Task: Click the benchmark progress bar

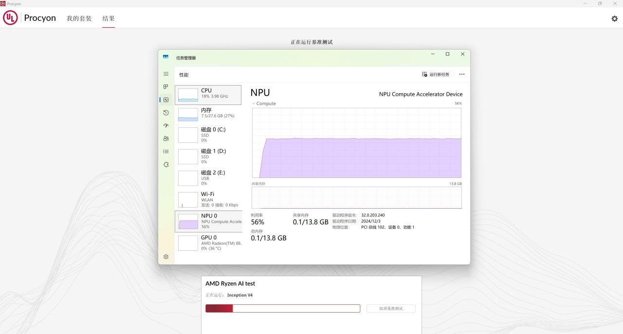Action: click(x=283, y=308)
